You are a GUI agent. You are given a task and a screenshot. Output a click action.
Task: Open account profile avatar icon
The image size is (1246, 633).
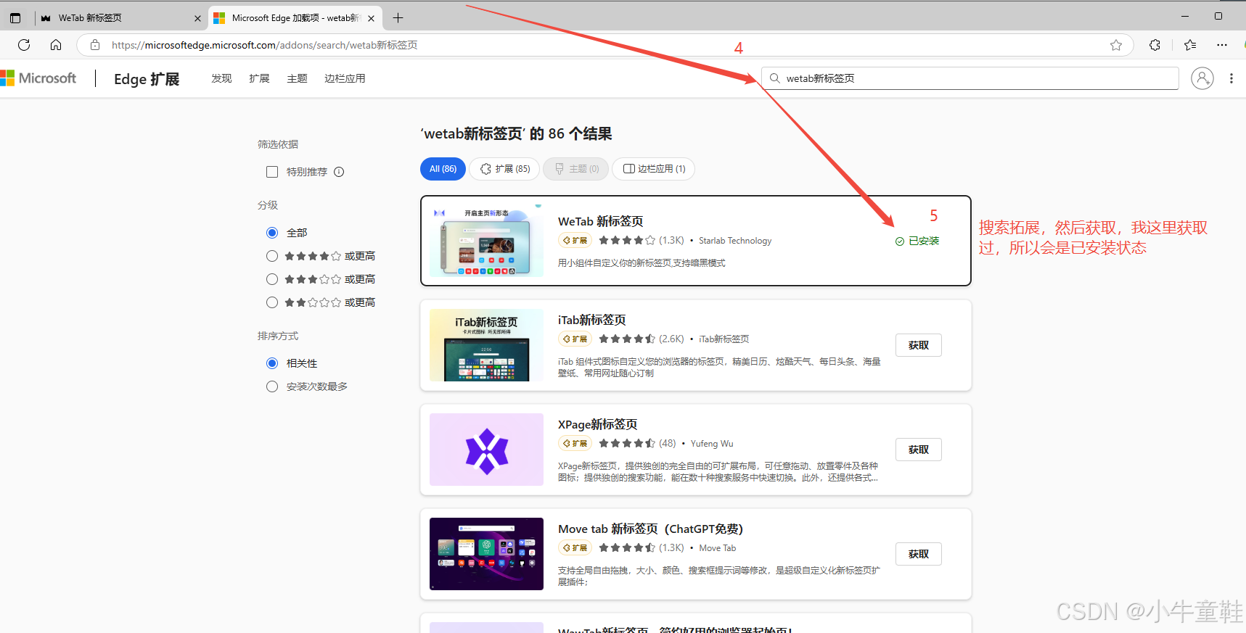1202,78
